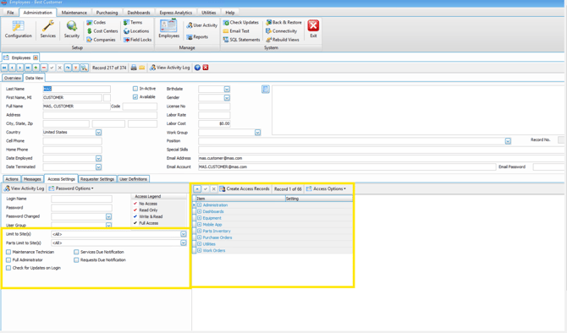Click the printer icon in record toolbar
The width and height of the screenshot is (567, 333).
click(134, 68)
